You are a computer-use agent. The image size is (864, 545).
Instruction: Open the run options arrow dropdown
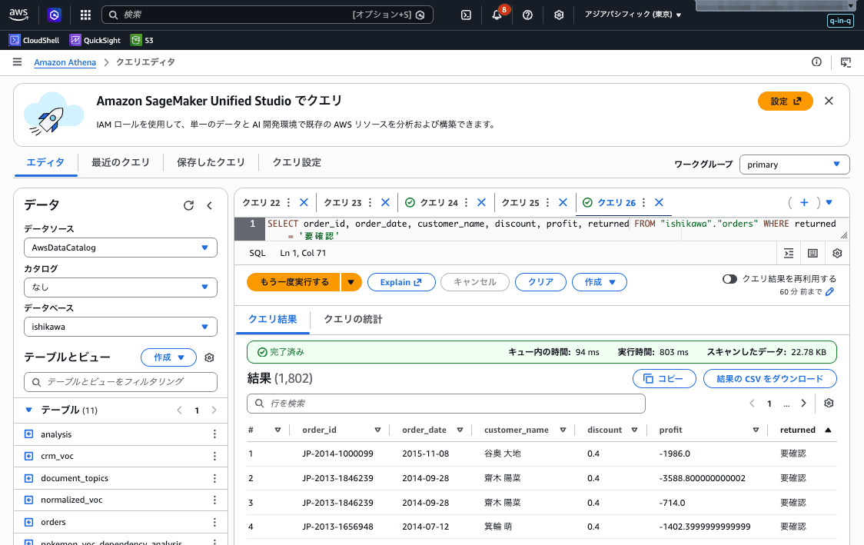tap(351, 282)
